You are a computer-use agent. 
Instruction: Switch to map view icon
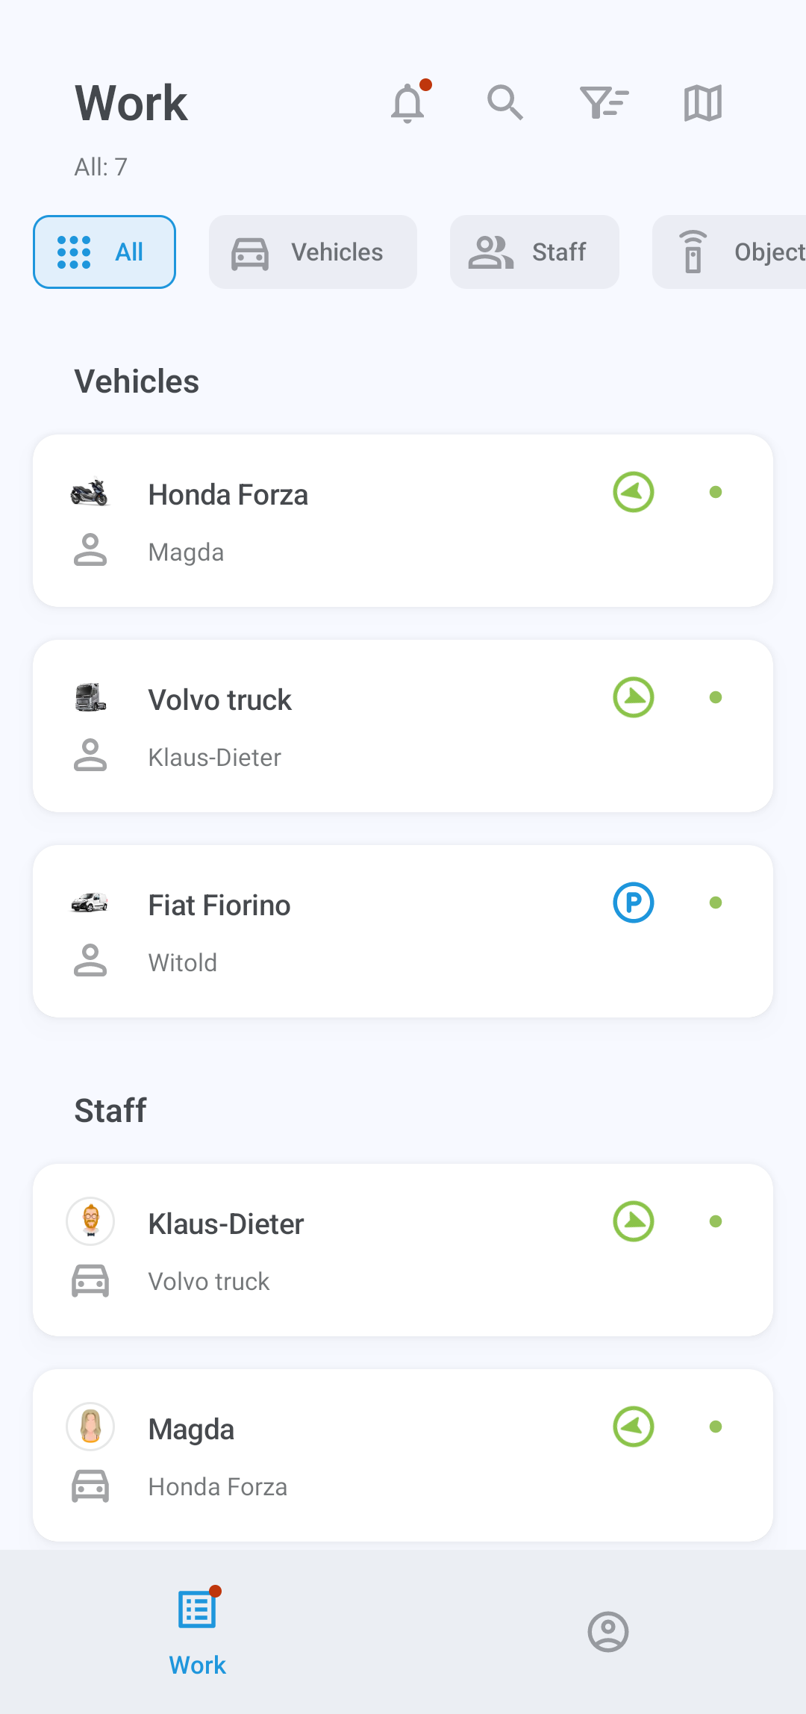click(702, 103)
